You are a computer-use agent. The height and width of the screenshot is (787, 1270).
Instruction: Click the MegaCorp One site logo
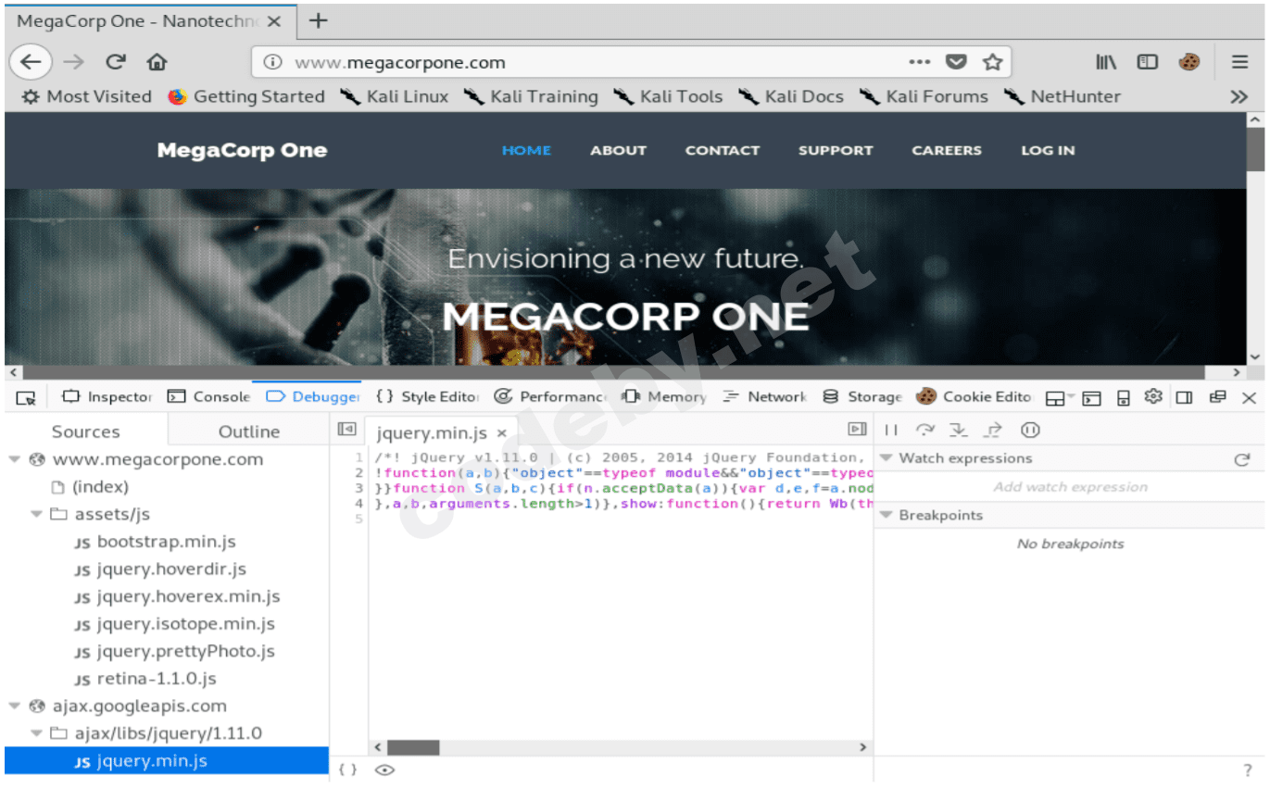[x=242, y=150]
